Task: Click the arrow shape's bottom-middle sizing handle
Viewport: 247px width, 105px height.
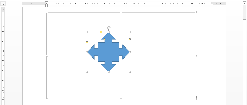Action: [109, 72]
